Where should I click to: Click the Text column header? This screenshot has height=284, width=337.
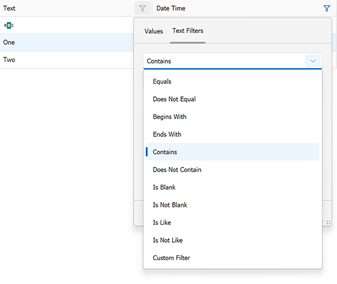[76, 8]
